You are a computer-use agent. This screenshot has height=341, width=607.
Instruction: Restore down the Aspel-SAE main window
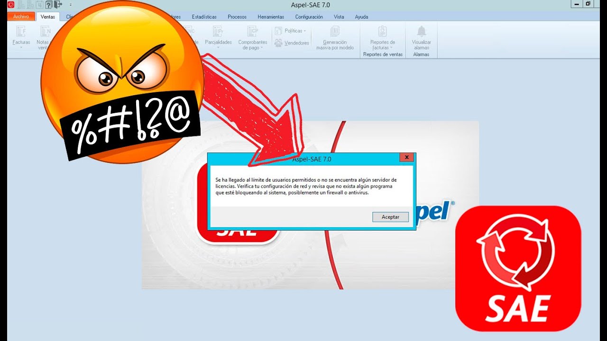tap(589, 4)
